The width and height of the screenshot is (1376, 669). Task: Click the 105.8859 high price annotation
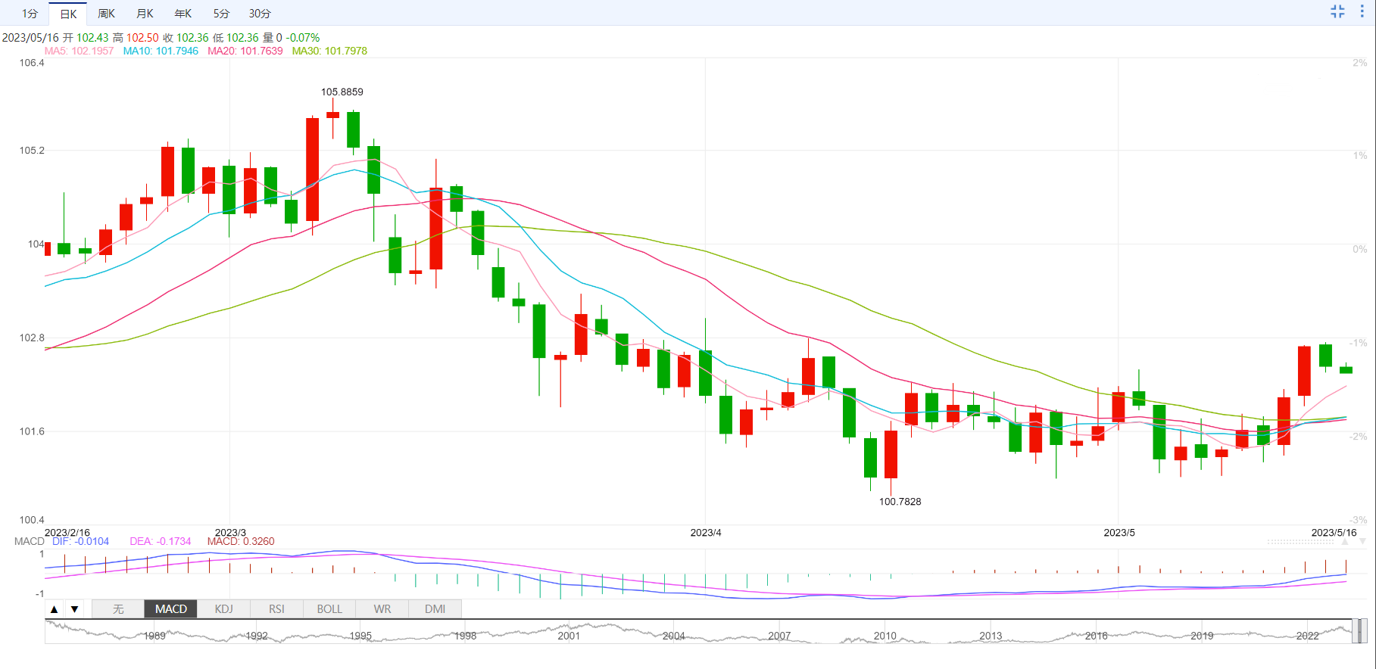point(342,92)
